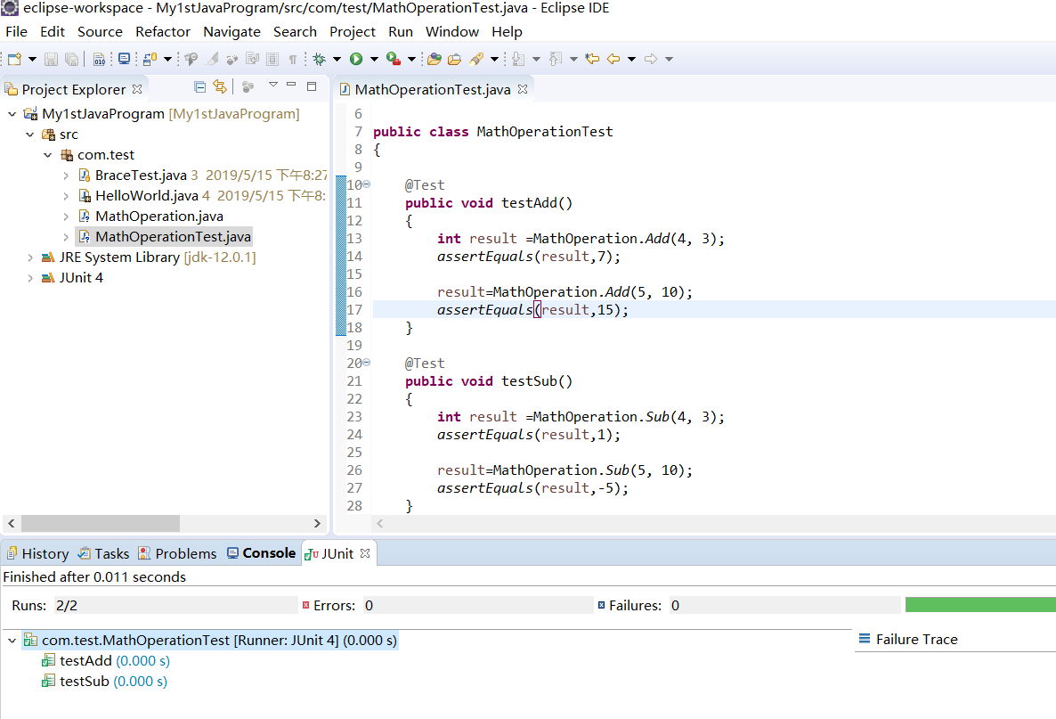Open the Debug configurations dropdown arrow
Viewport: 1056px width, 719px height.
click(x=337, y=60)
